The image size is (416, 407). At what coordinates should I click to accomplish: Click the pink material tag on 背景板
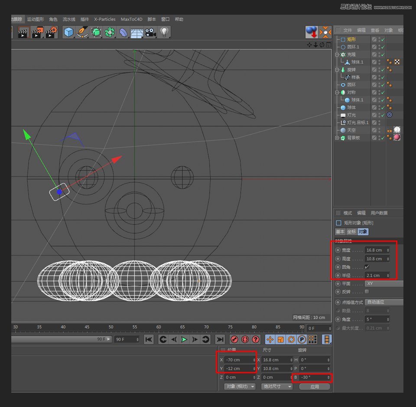(396, 138)
